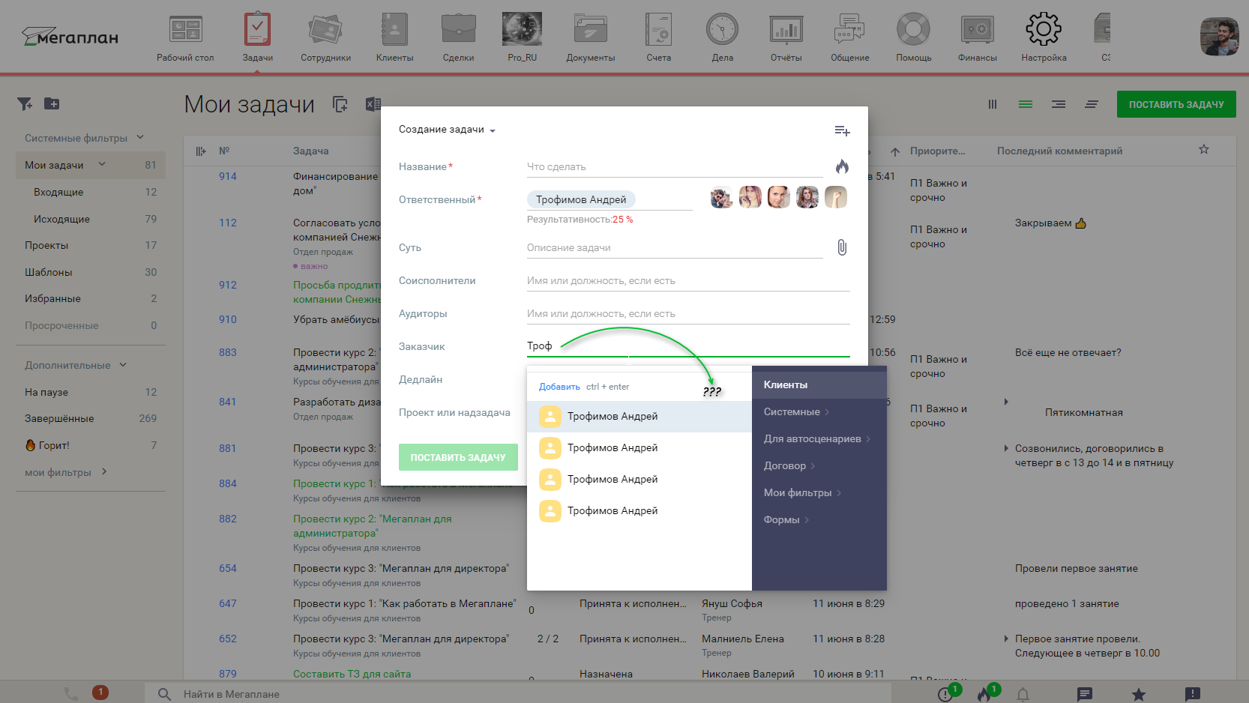
Task: Switch to column board view icon
Action: click(x=993, y=104)
